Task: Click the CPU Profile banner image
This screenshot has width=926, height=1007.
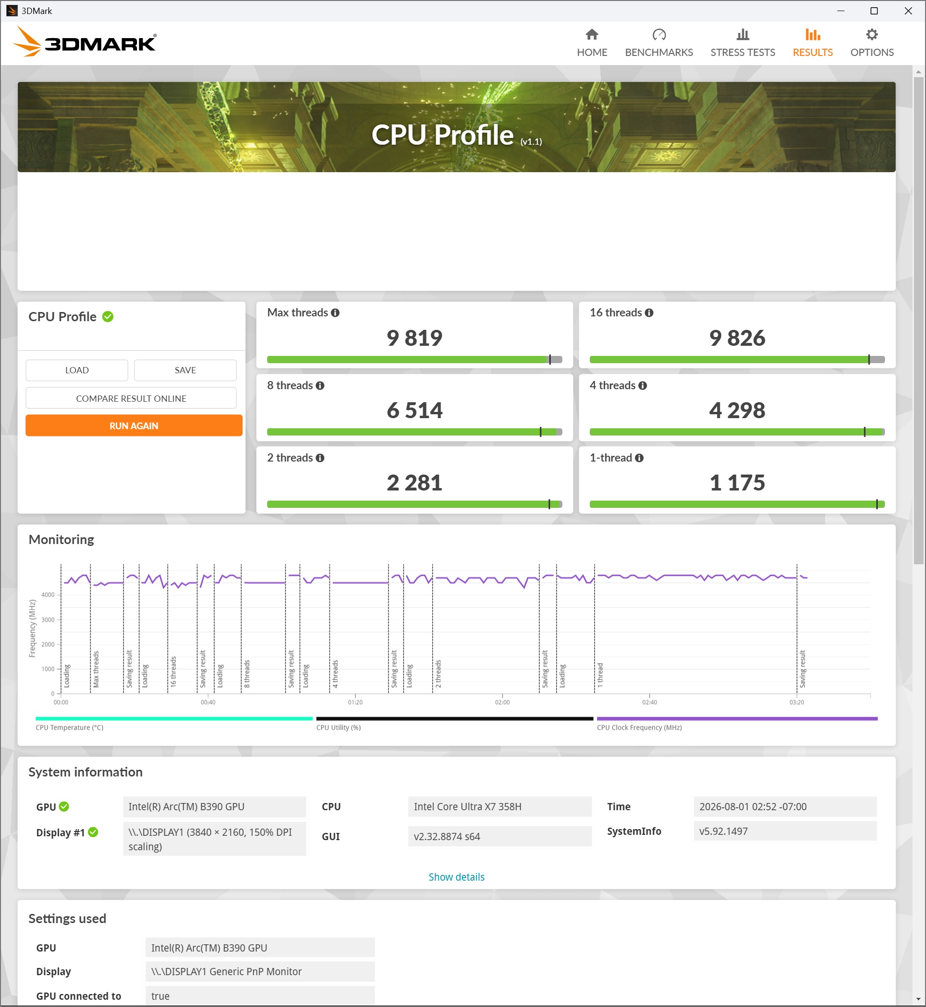Action: pyautogui.click(x=456, y=127)
